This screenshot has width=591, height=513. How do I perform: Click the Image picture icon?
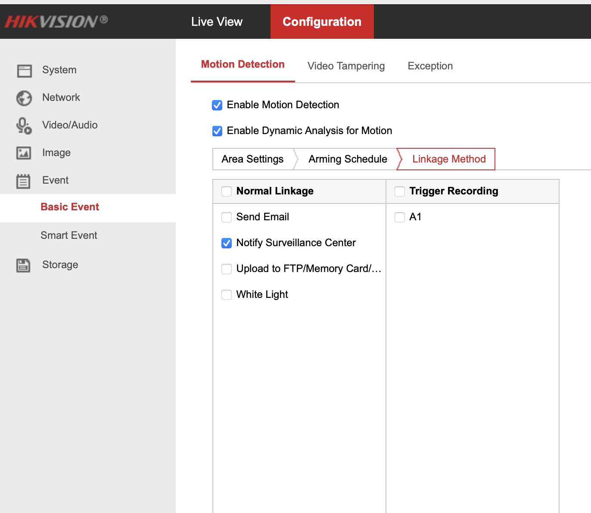pos(24,153)
